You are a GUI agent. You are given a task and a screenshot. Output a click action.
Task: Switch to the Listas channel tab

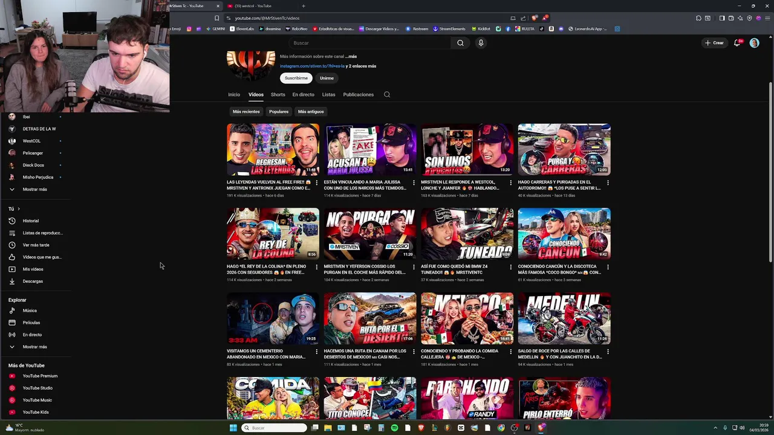tap(328, 94)
